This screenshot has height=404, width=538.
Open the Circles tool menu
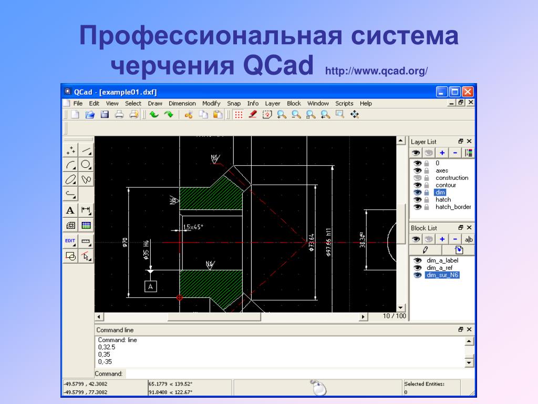click(x=86, y=165)
